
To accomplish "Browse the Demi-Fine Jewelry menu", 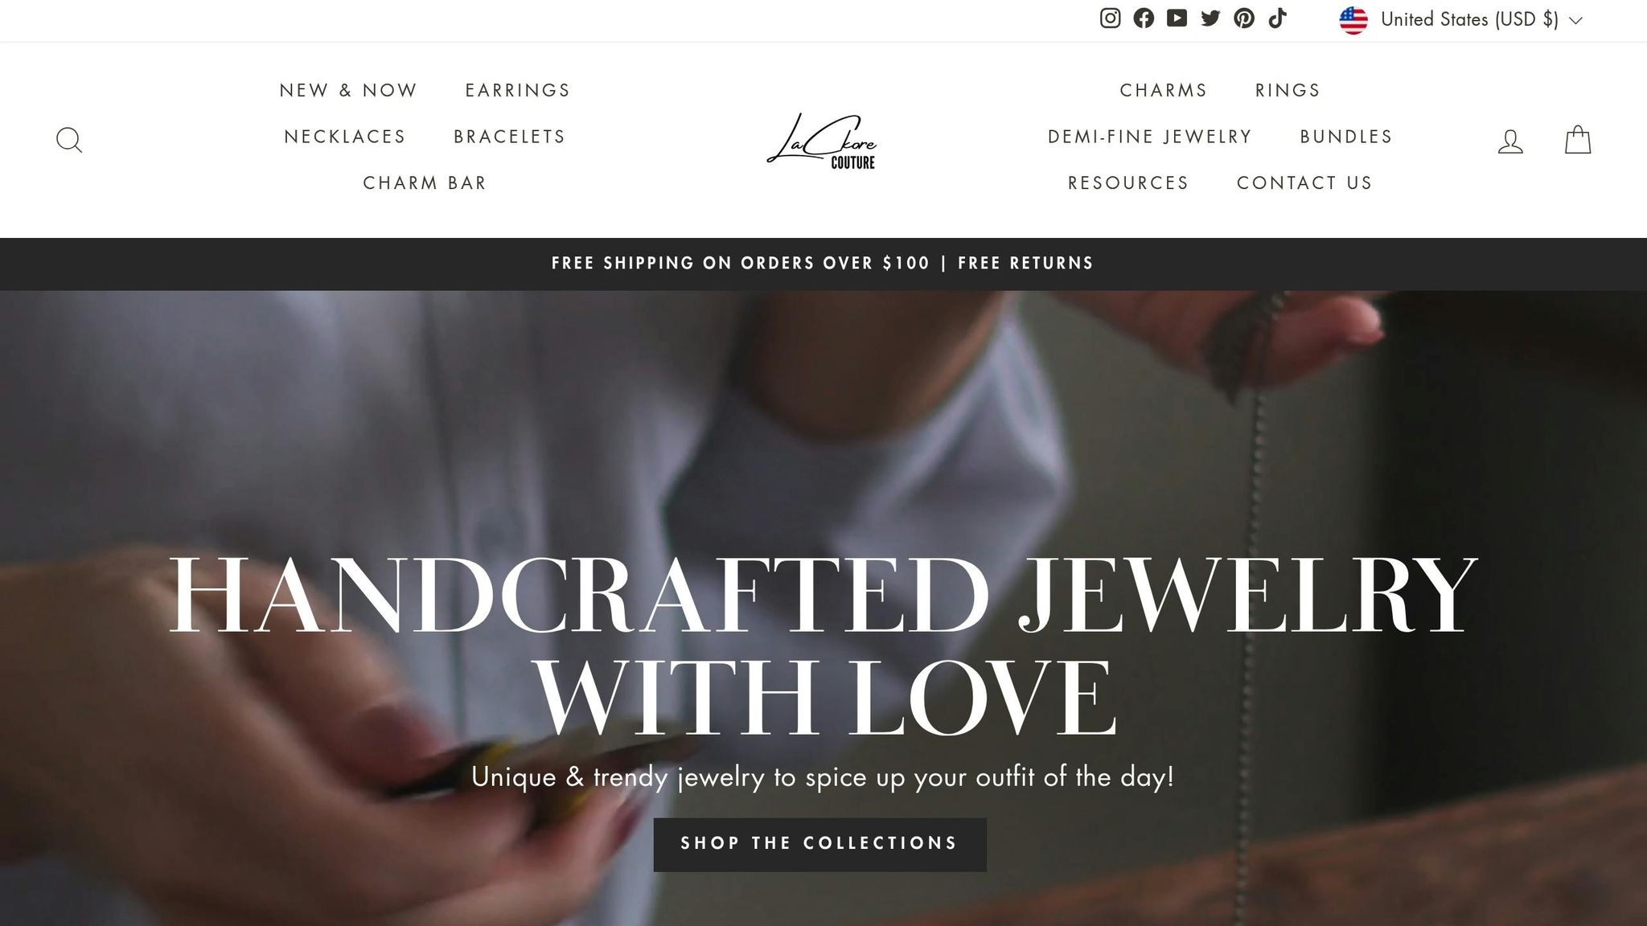I will (x=1150, y=137).
